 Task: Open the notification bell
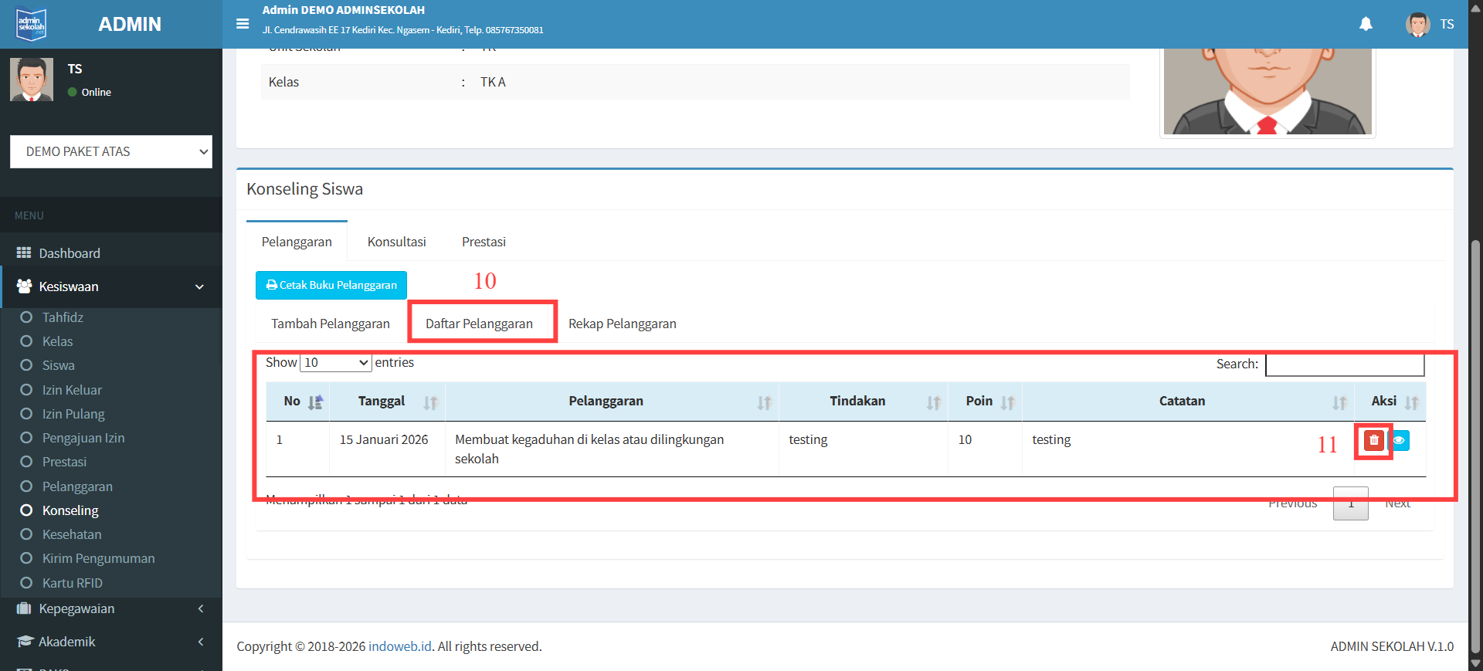coord(1366,24)
